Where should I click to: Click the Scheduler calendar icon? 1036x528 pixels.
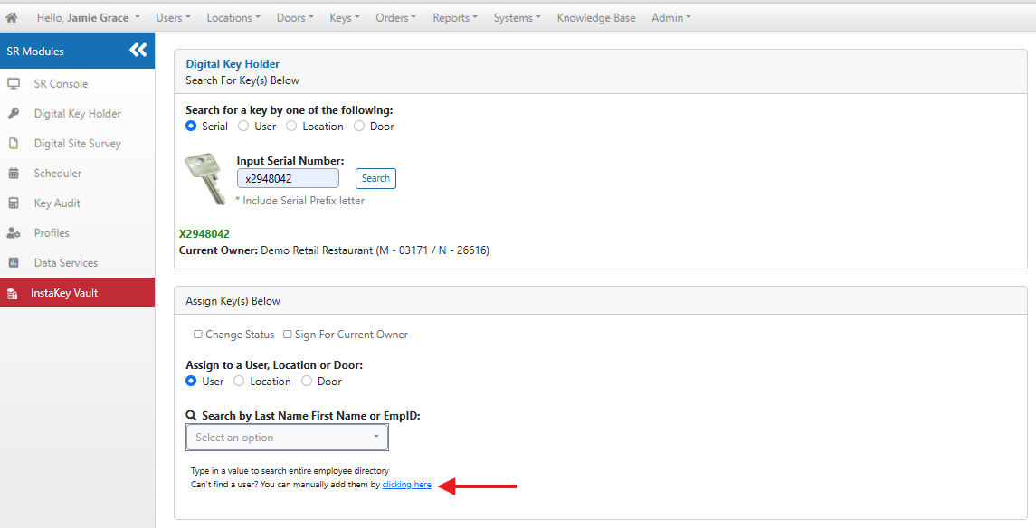(x=14, y=174)
